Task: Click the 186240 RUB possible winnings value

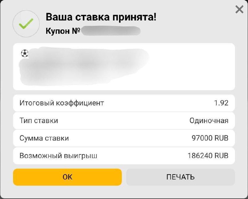Action: tap(208, 156)
